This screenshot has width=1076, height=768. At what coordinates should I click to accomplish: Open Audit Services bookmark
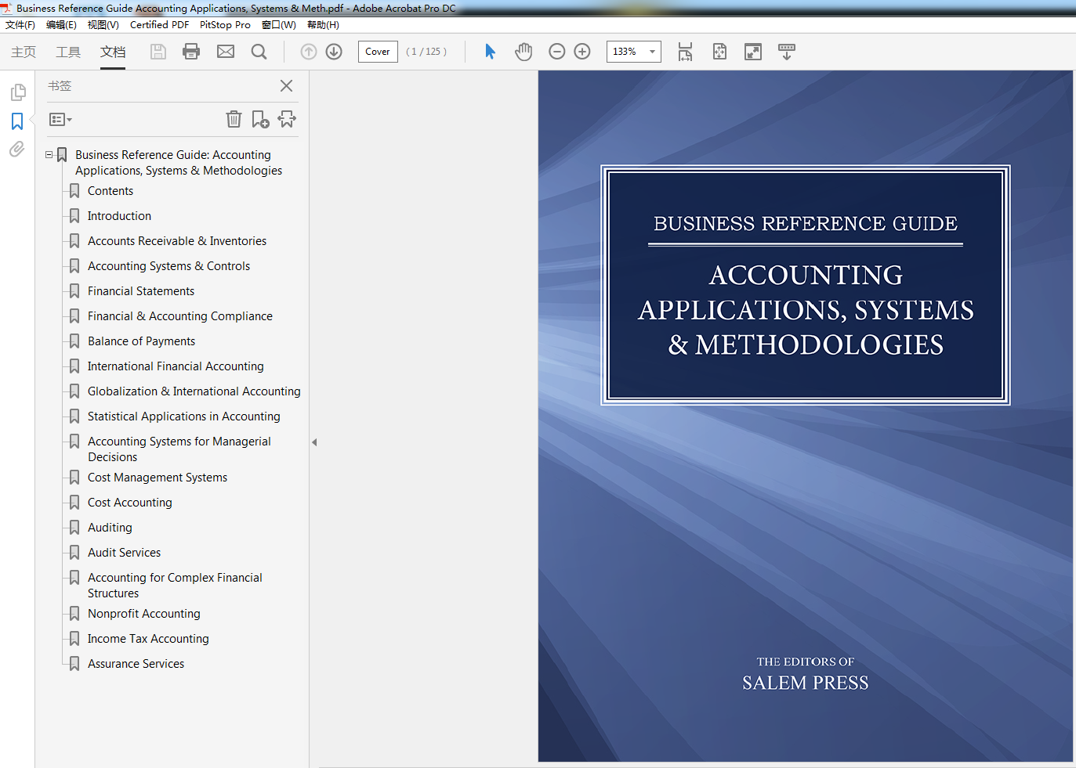tap(125, 553)
